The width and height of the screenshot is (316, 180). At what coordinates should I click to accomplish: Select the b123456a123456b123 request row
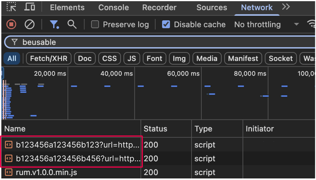click(77, 145)
